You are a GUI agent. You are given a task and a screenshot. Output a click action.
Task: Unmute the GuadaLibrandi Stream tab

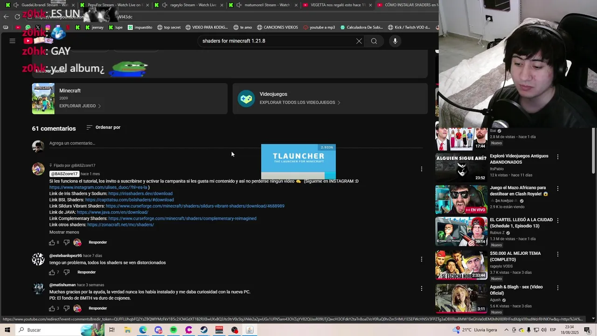pyautogui.click(x=16, y=5)
